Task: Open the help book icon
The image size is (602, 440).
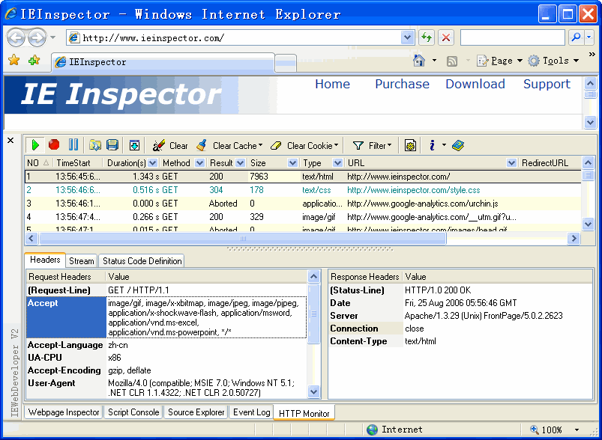Action: [x=458, y=145]
